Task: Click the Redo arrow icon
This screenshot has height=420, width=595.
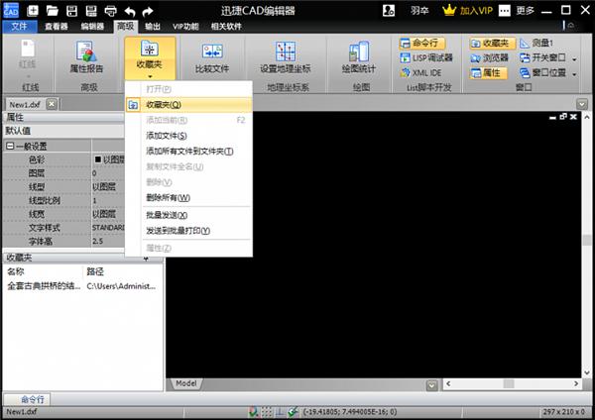Action: point(148,11)
